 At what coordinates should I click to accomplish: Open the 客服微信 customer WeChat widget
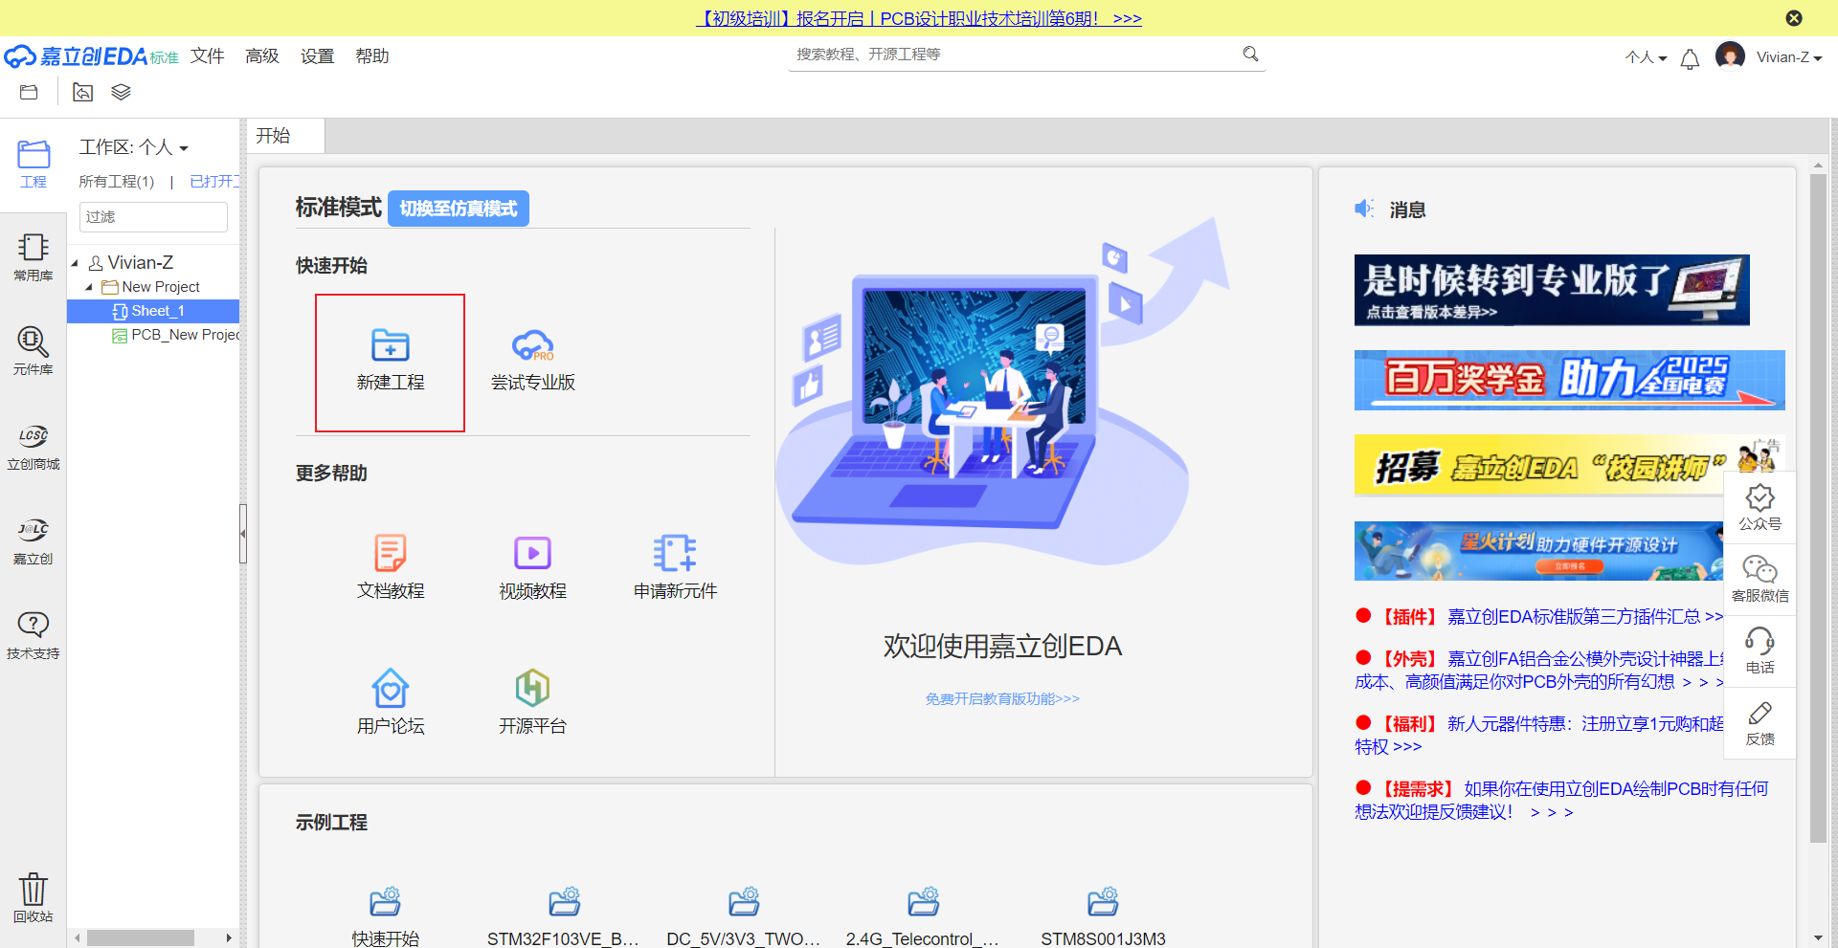(x=1760, y=580)
